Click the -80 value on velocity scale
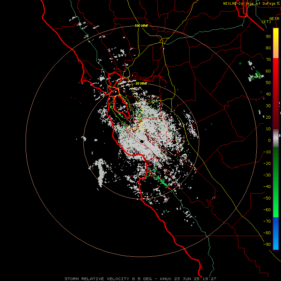The width and height of the screenshot is (281, 281). [267, 233]
